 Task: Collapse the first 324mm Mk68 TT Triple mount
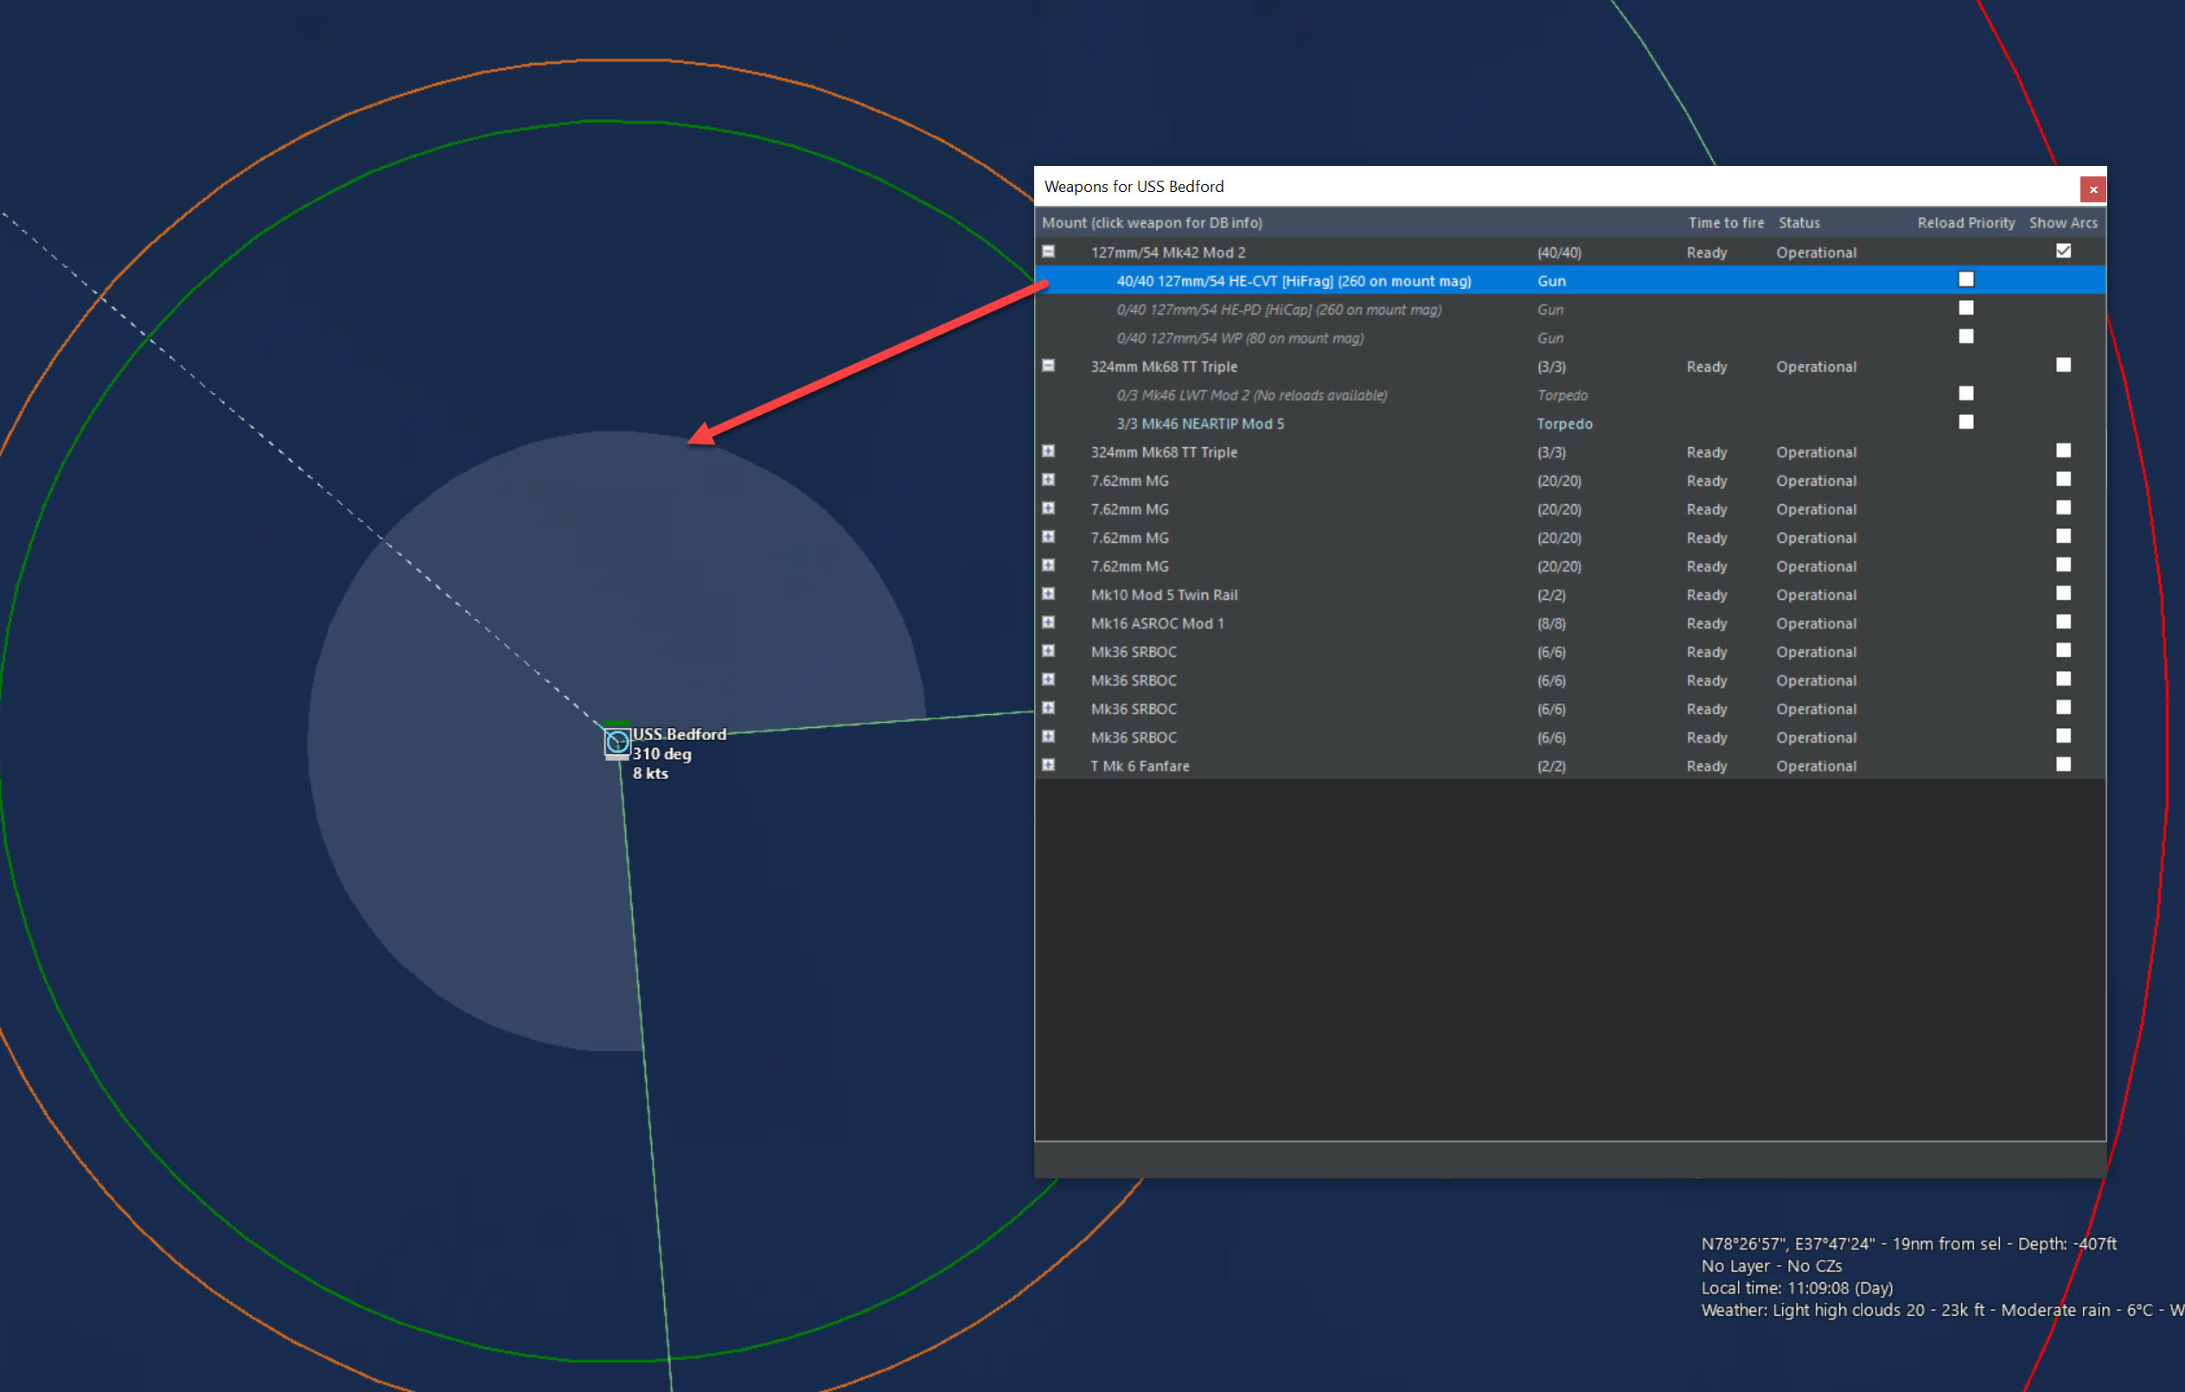click(1048, 366)
